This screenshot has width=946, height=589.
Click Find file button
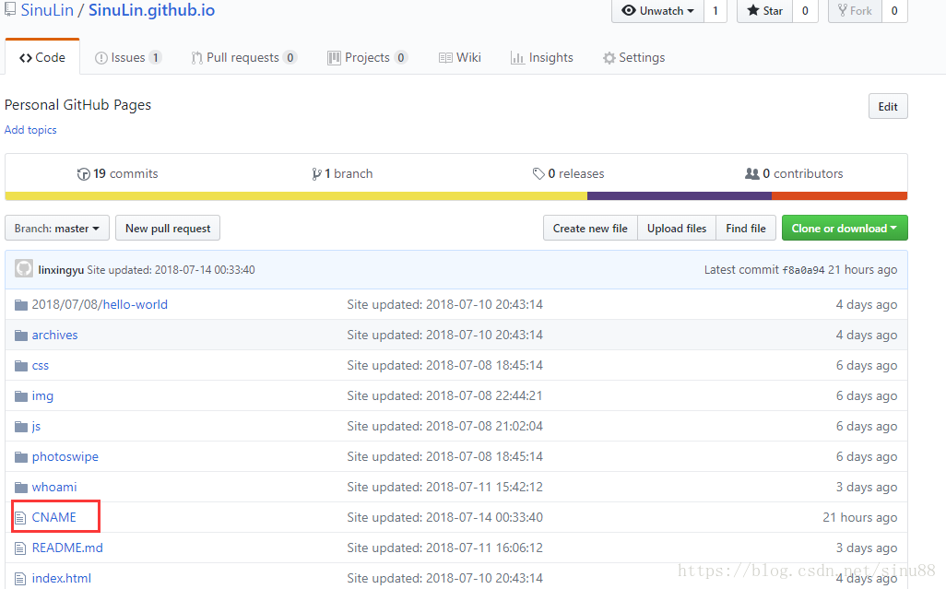[746, 229]
